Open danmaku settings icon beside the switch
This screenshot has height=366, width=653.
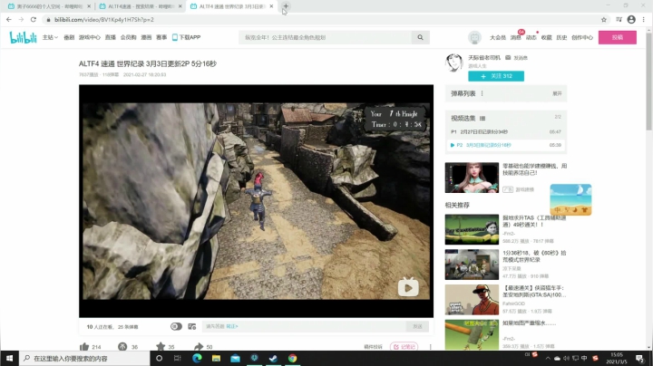coord(192,326)
